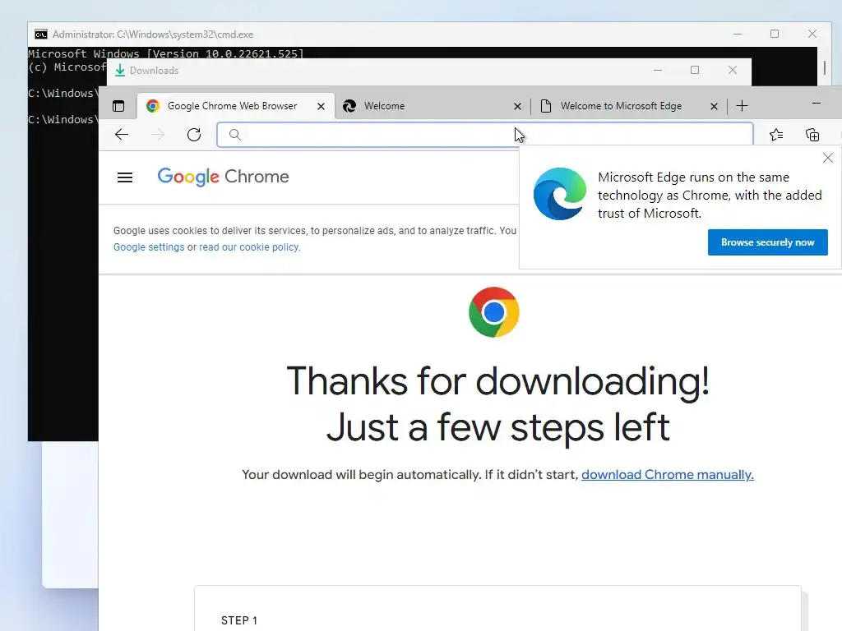842x631 pixels.
Task: Maximize the cmd.exe window
Action: coord(775,34)
